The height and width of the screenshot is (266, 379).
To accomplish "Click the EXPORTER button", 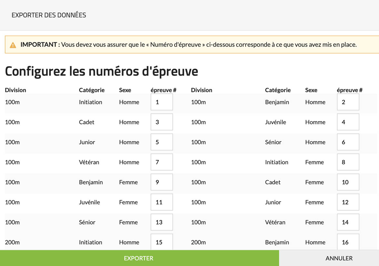I will click(x=139, y=258).
